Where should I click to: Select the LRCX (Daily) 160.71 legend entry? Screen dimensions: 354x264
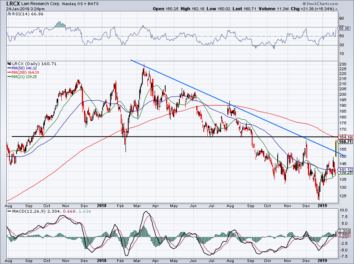[34, 64]
